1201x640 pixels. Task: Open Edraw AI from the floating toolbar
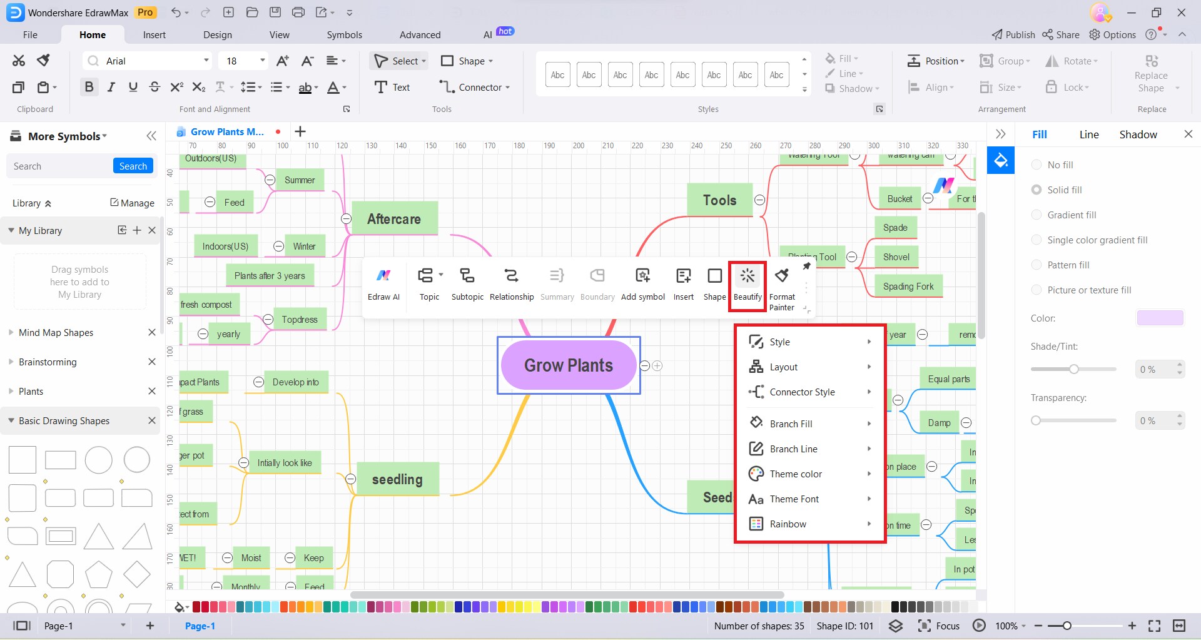(383, 285)
